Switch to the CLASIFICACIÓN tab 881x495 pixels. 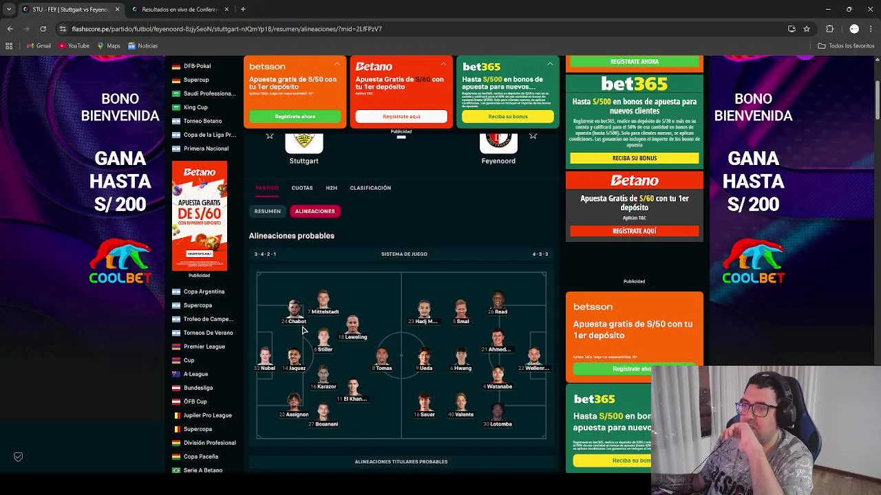click(x=370, y=188)
